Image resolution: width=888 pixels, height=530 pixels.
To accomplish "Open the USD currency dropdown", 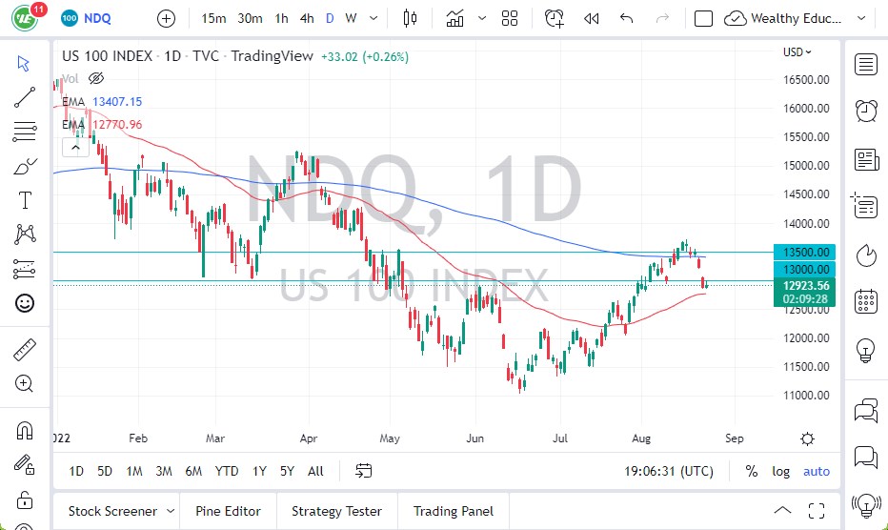I will 797,52.
